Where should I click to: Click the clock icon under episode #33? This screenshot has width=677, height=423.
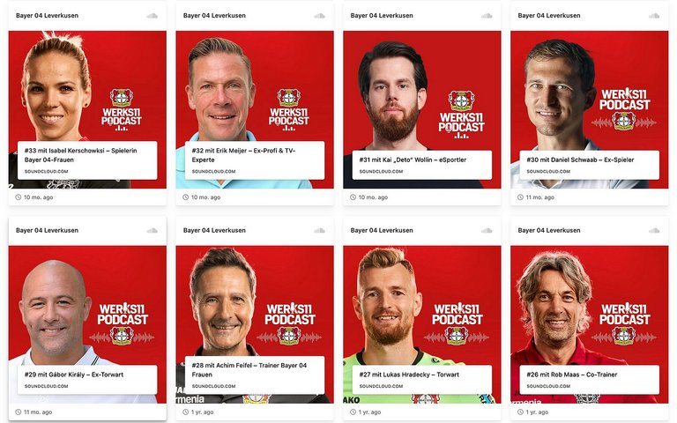click(19, 197)
